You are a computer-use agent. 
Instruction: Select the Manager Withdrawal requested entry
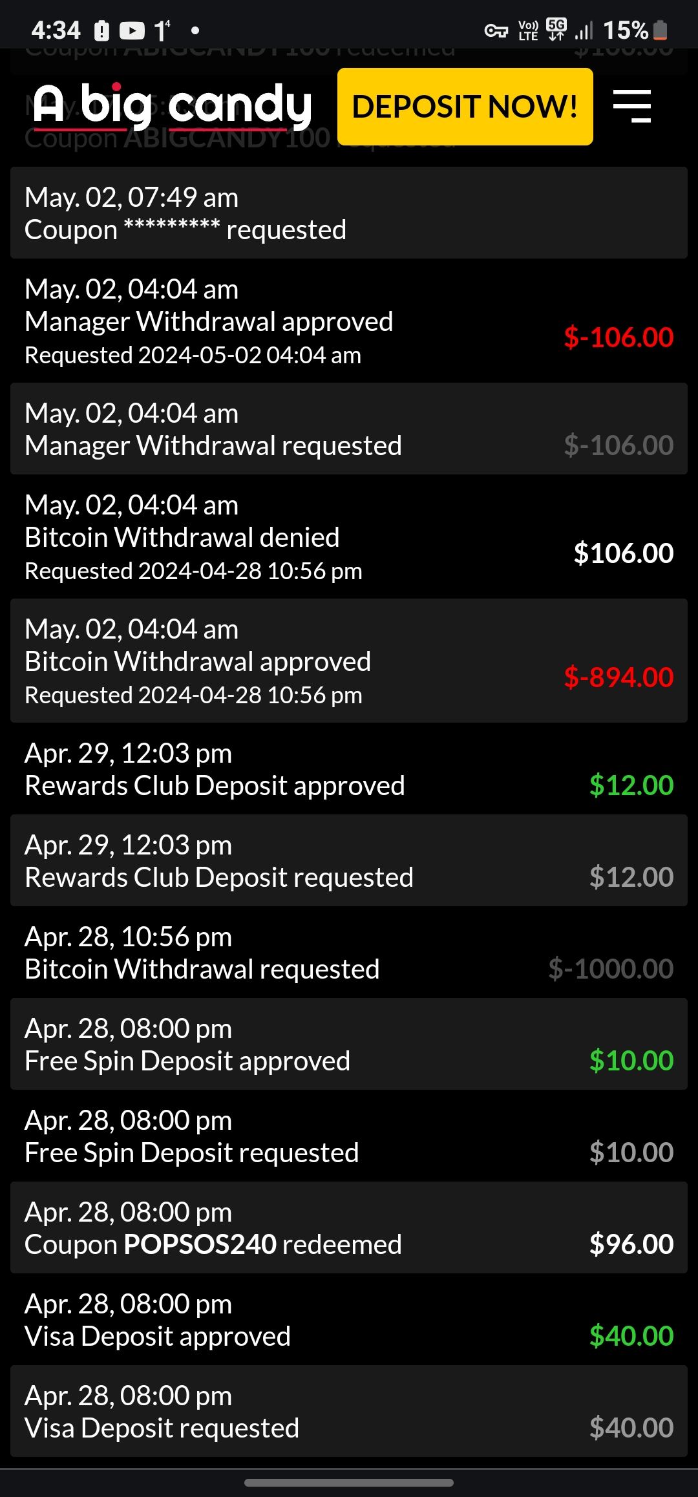click(x=348, y=429)
